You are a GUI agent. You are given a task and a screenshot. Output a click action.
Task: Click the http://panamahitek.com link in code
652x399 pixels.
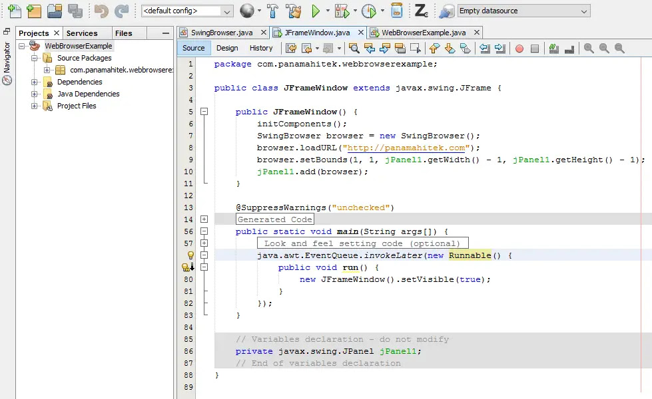click(x=406, y=148)
